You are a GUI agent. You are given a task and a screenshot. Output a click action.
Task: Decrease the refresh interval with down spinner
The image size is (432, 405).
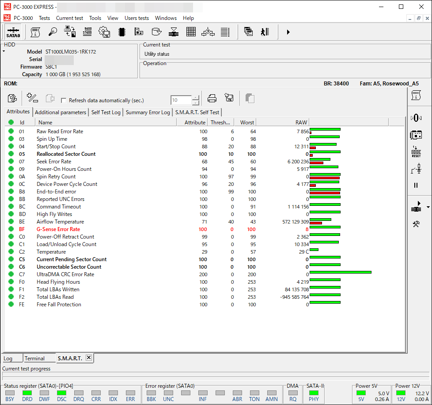tap(195, 103)
